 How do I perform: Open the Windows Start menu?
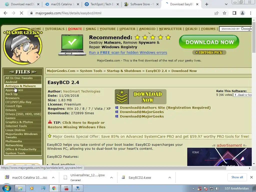(6, 188)
